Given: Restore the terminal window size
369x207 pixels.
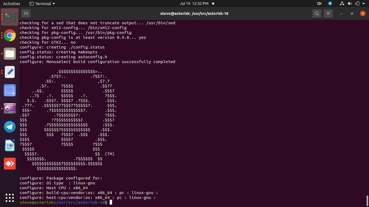Looking at the screenshot, I should [352, 13].
